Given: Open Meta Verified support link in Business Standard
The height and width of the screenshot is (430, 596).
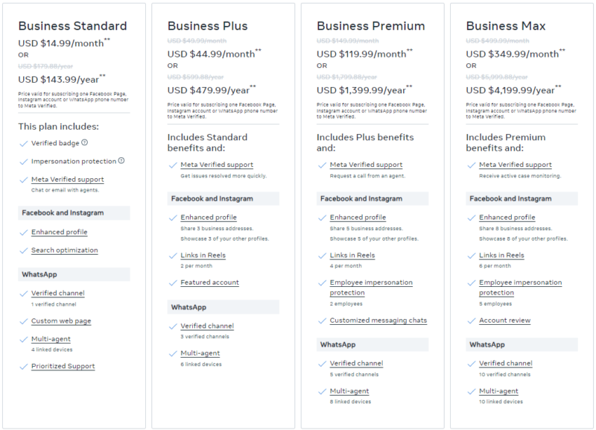Looking at the screenshot, I should pyautogui.click(x=67, y=180).
